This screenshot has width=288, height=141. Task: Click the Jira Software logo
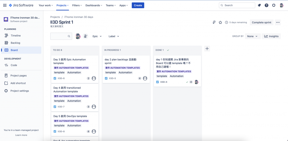[21, 5]
